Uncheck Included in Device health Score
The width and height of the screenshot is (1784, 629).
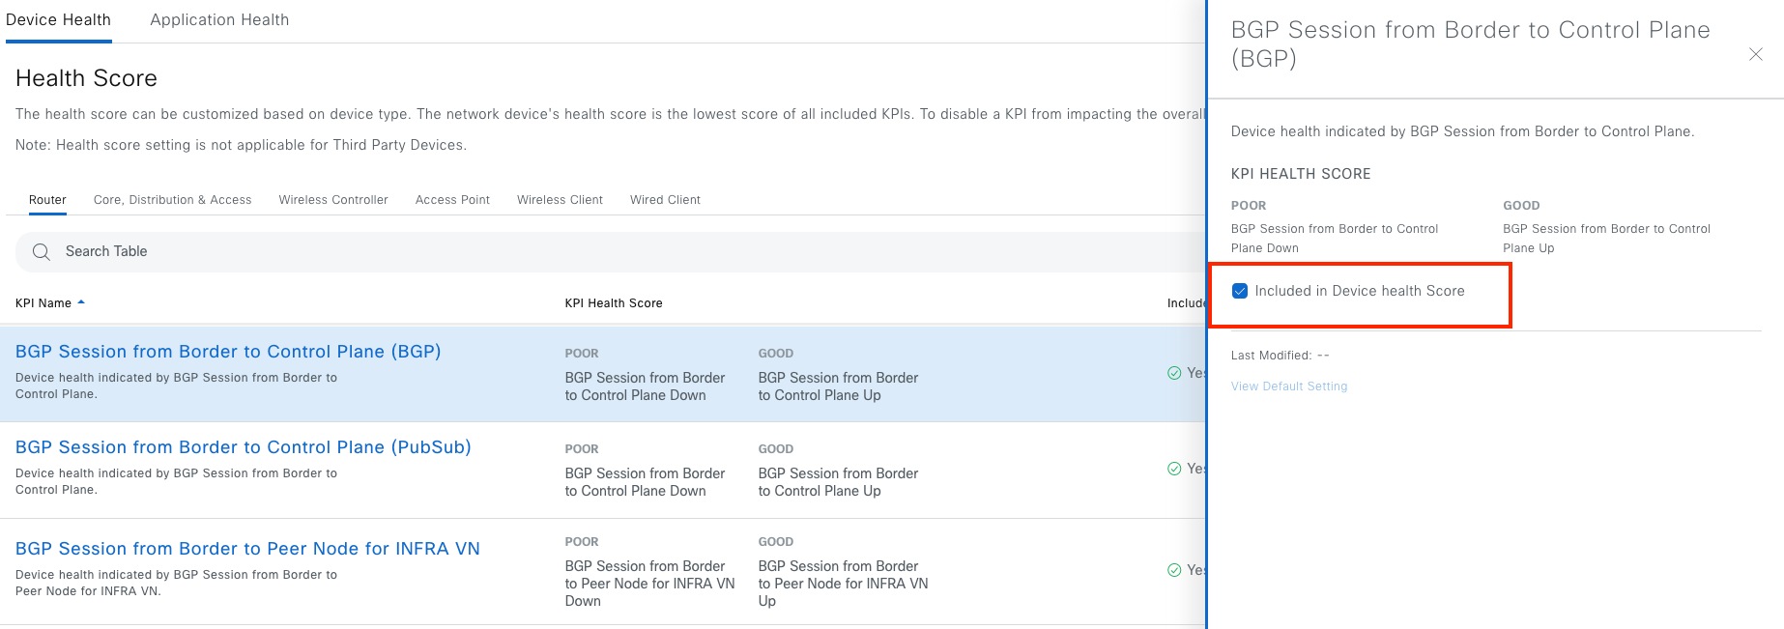pyautogui.click(x=1240, y=291)
